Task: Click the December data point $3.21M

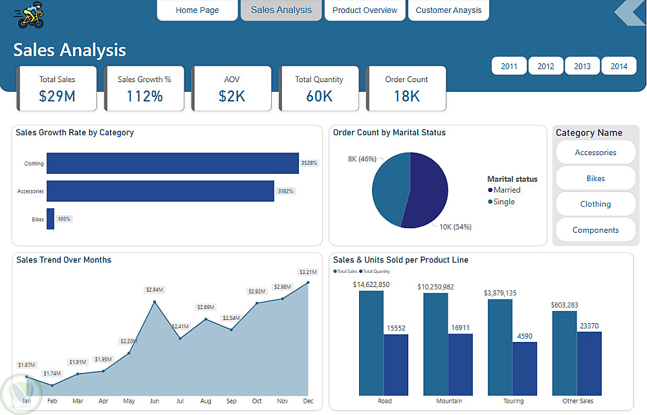Action: pyautogui.click(x=308, y=282)
